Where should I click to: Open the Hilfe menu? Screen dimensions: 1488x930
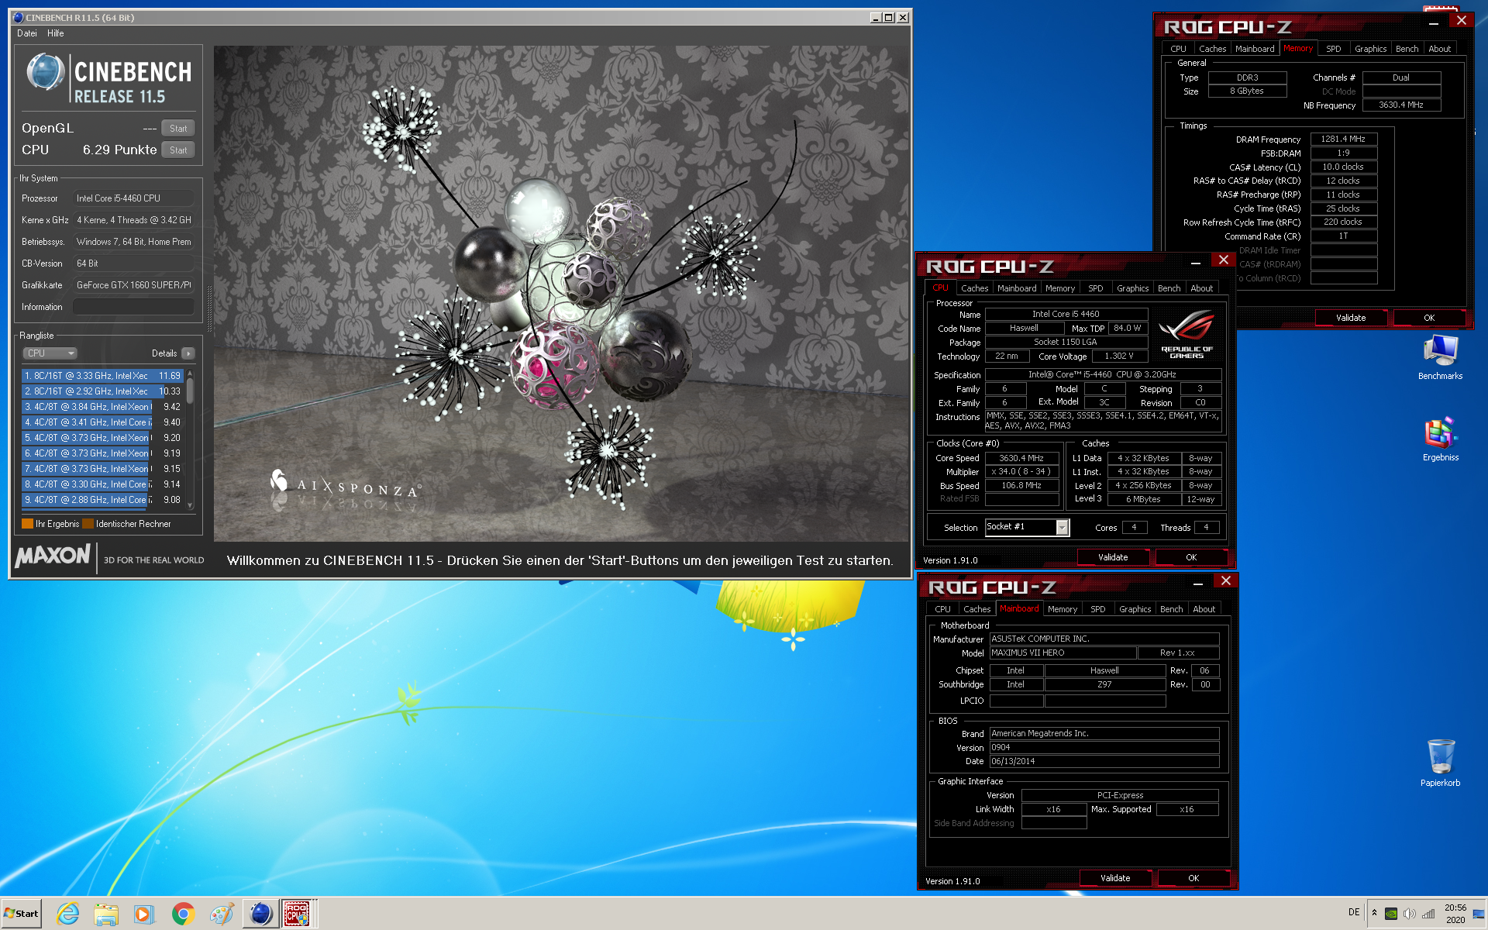pos(56,33)
